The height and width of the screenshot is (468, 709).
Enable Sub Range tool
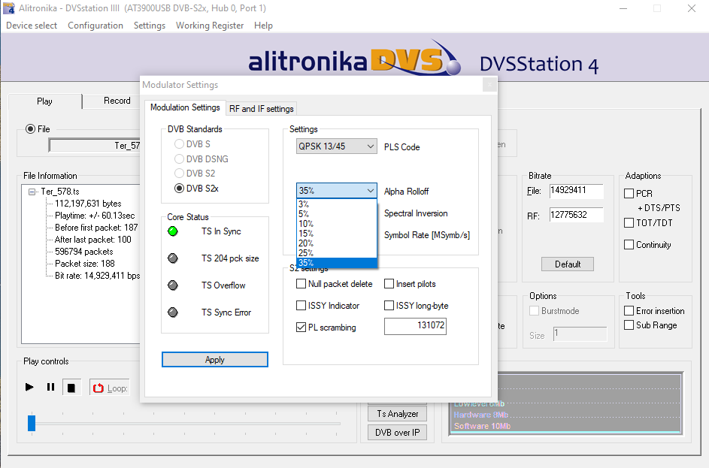pyautogui.click(x=629, y=325)
